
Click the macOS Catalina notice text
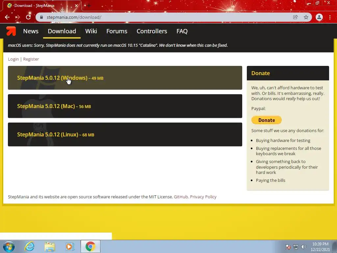tap(118, 45)
